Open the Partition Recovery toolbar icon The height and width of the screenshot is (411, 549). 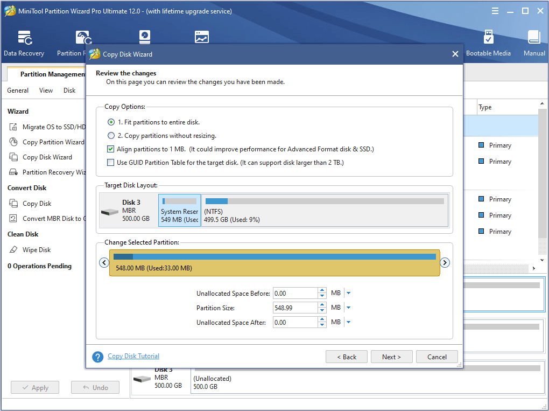(83, 37)
